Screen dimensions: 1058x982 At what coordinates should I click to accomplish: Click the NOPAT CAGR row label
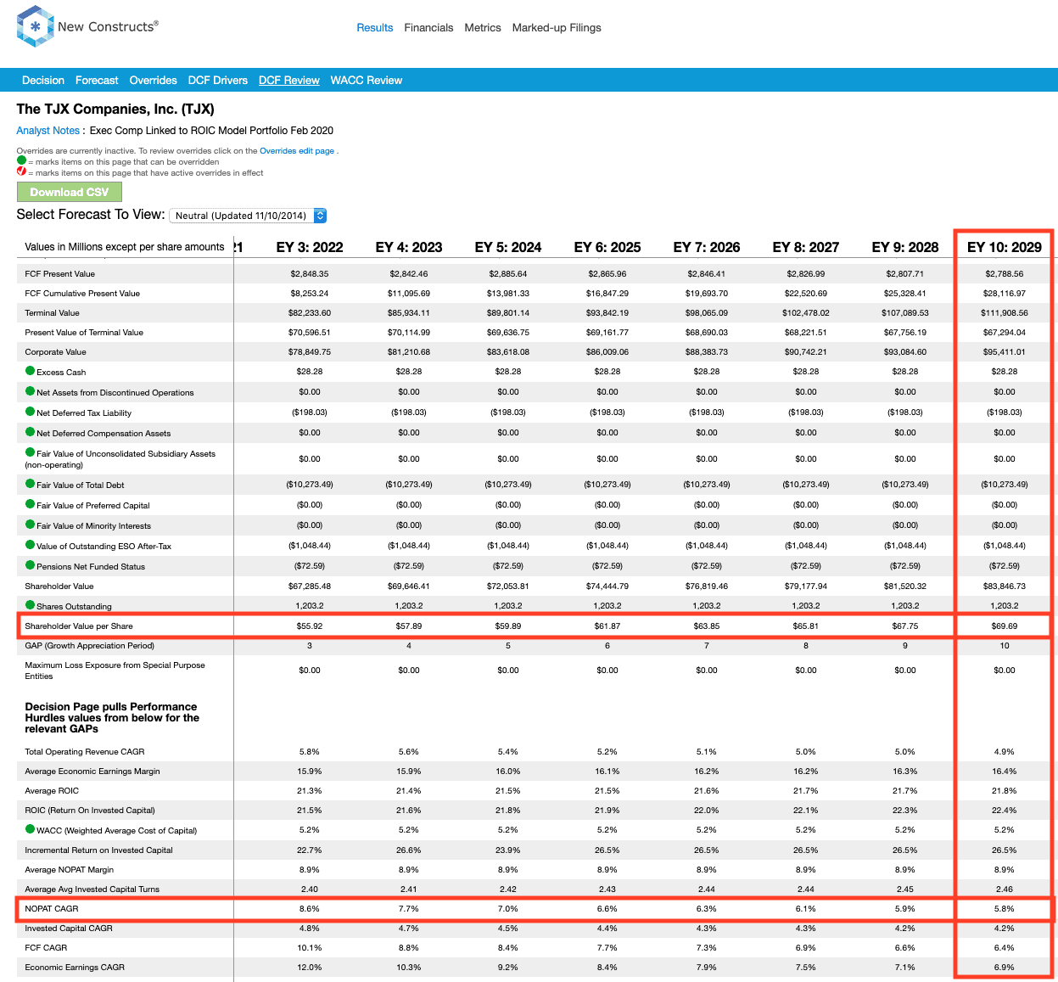(x=52, y=909)
